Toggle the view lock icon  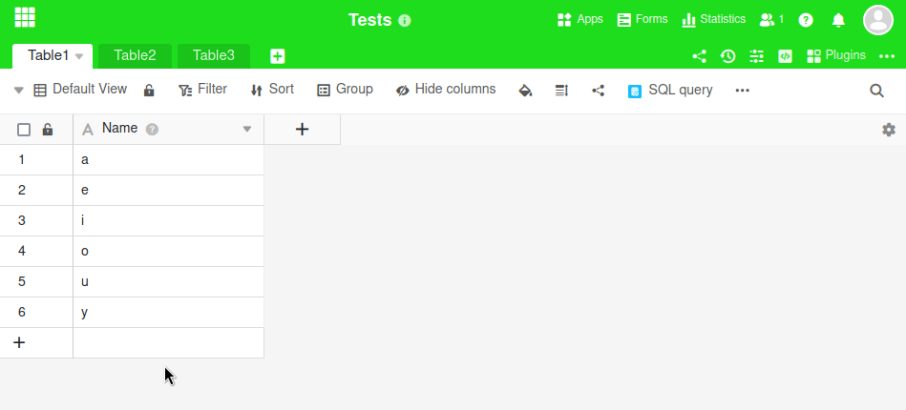tap(149, 91)
